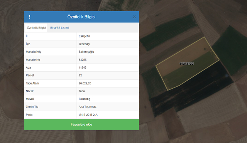
Task: Click the Nitelik value Tarla
Action: point(81,91)
